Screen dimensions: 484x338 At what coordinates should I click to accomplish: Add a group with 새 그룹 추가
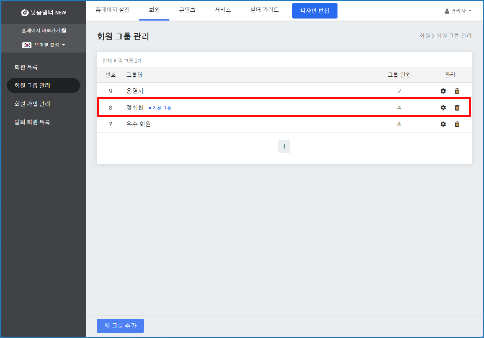point(120,326)
